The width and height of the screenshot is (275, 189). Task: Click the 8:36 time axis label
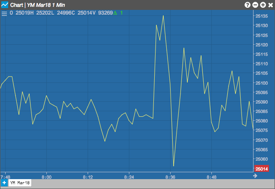point(170,177)
